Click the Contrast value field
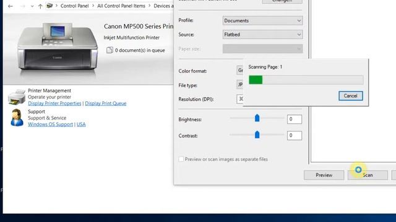 click(x=295, y=136)
